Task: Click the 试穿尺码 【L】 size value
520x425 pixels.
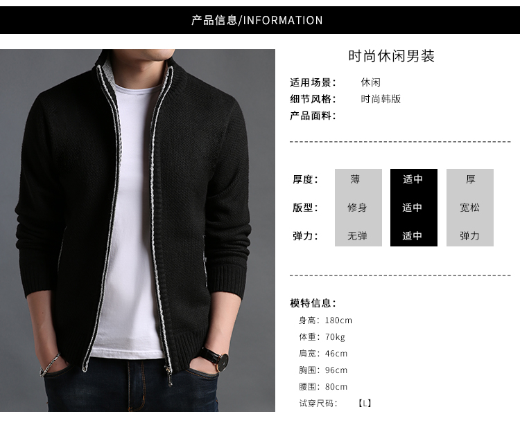Action: (x=364, y=403)
